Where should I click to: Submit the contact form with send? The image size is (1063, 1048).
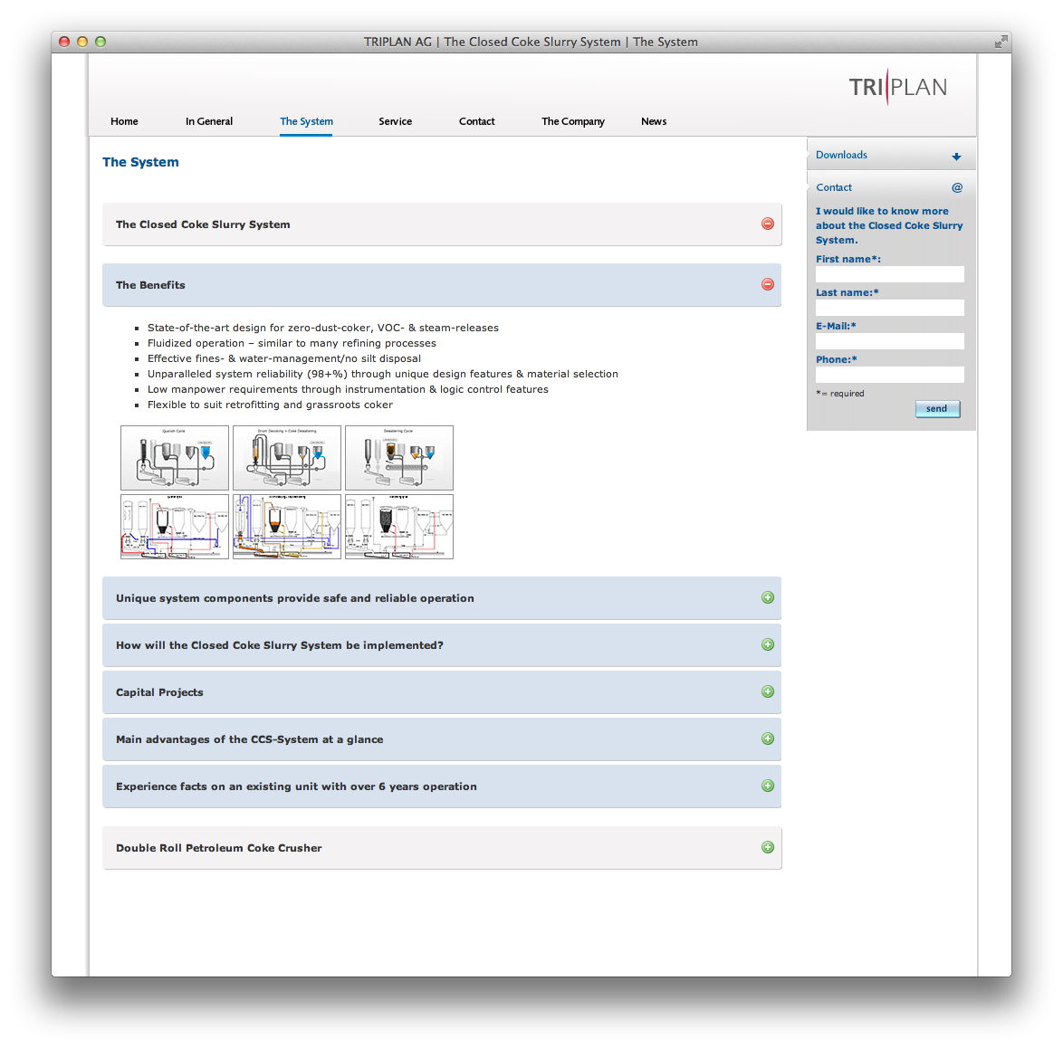tap(937, 408)
